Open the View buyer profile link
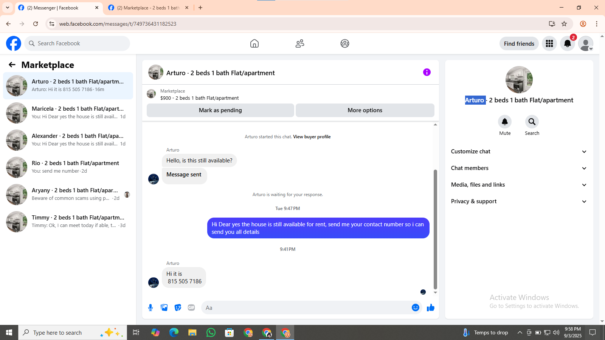 point(312,137)
